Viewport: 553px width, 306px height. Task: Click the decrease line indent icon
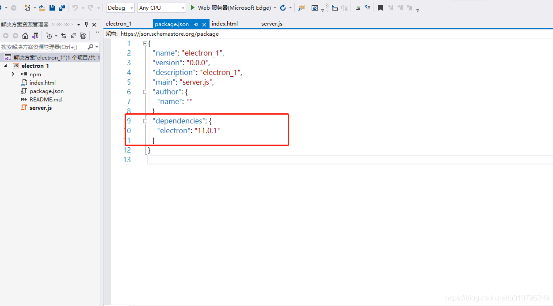[358, 7]
